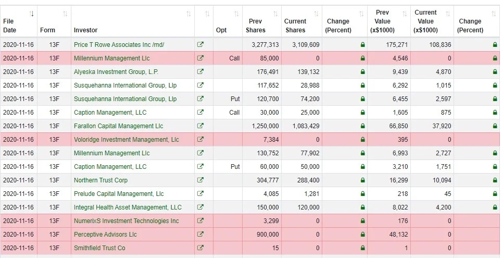This screenshot has height=258, width=503.
Task: Open Prelude Capital Management, Llc link
Action: (x=119, y=193)
